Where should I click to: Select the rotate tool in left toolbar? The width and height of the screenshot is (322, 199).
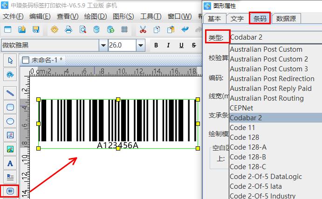coord(10,75)
